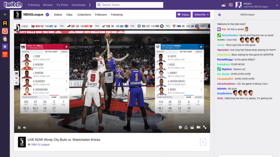Open player settings gear
Image resolution: width=280 pixels, height=157 pixels.
coord(180,127)
